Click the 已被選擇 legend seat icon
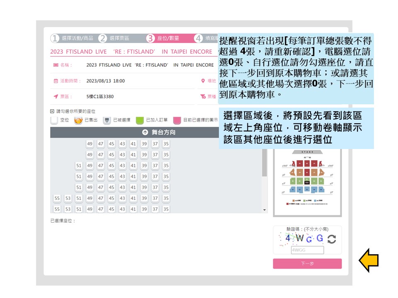The height and width of the screenshot is (298, 398). (x=107, y=120)
